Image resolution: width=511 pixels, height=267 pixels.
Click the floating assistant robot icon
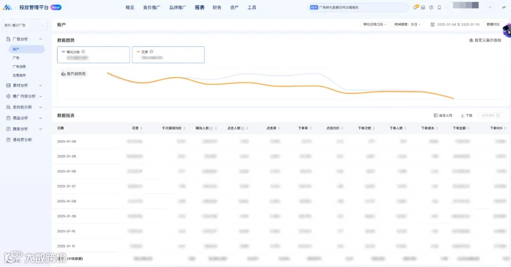click(x=507, y=31)
